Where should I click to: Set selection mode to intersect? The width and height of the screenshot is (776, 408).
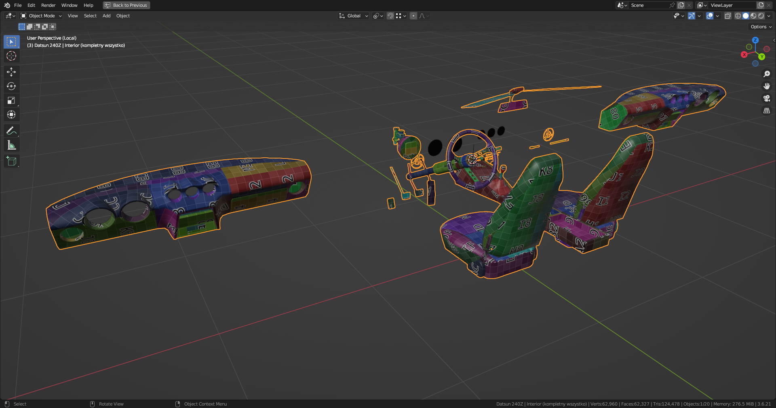coord(53,27)
